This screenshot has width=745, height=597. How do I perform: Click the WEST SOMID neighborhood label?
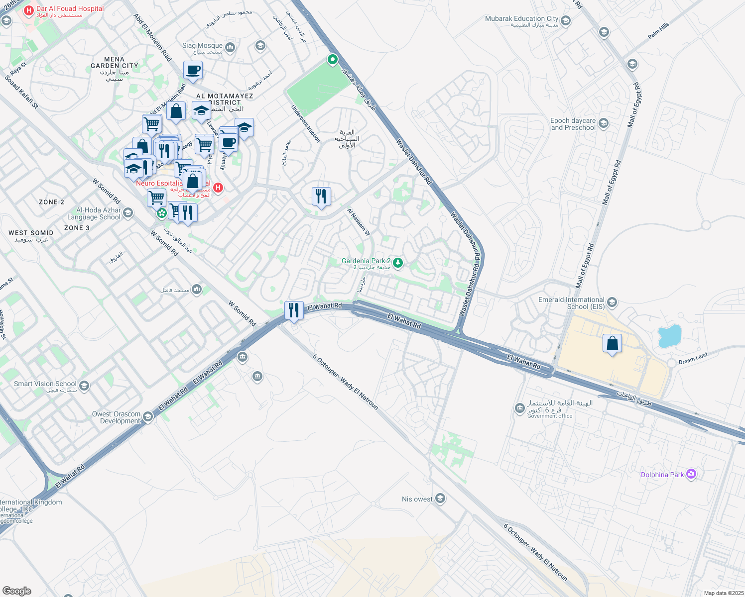31,233
